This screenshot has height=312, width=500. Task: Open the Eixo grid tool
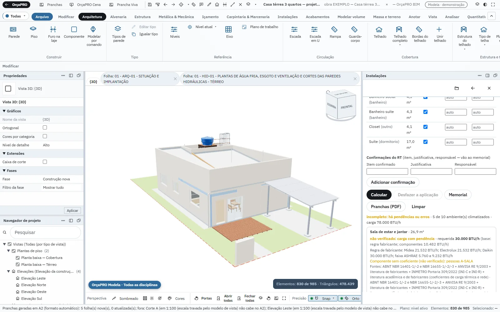pos(229,32)
